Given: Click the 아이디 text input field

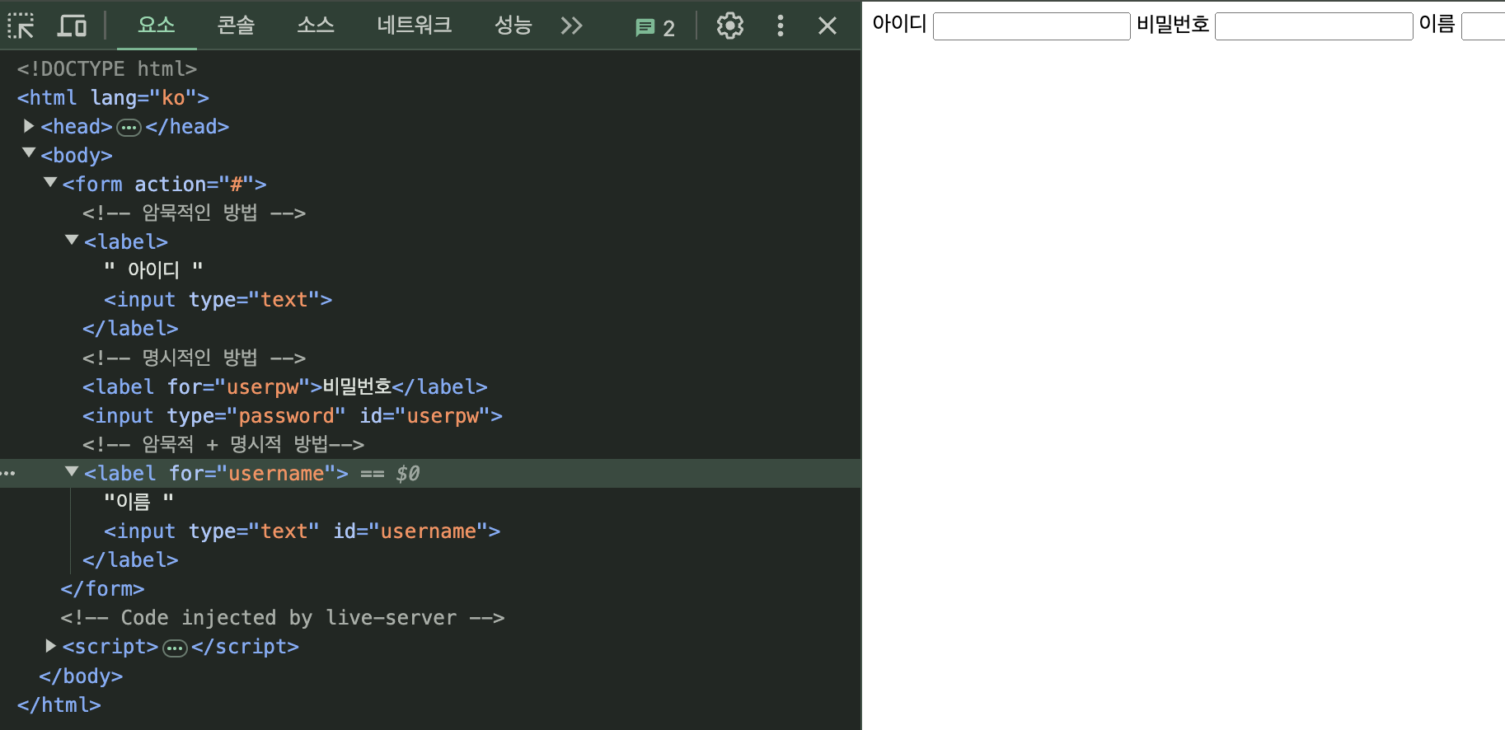Looking at the screenshot, I should [1031, 26].
